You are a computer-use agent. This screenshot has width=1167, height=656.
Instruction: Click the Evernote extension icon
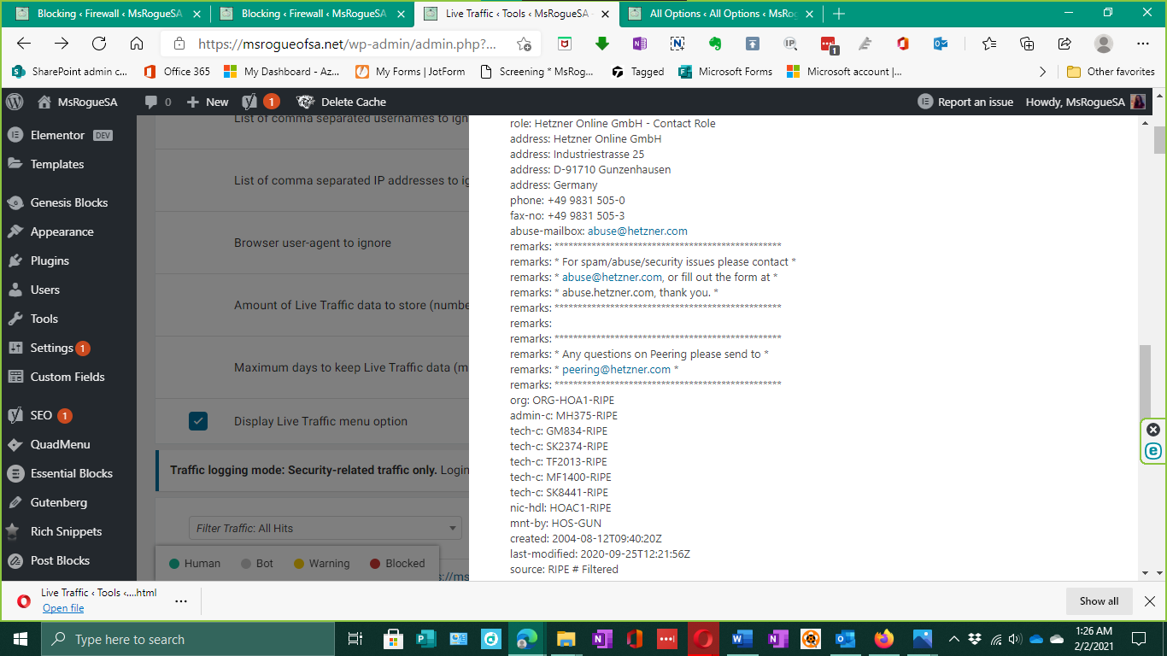point(714,44)
